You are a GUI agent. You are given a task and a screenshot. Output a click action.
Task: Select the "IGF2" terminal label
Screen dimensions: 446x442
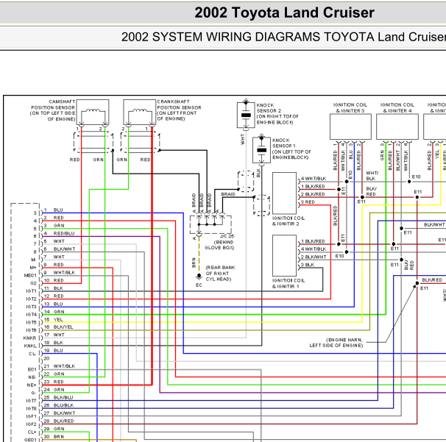coord(32,424)
